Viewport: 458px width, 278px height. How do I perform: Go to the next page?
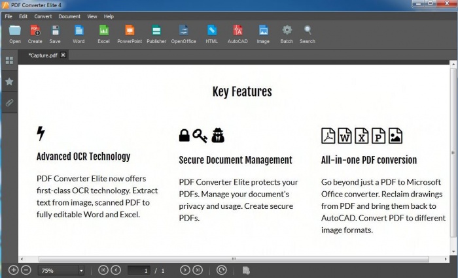pos(185,270)
